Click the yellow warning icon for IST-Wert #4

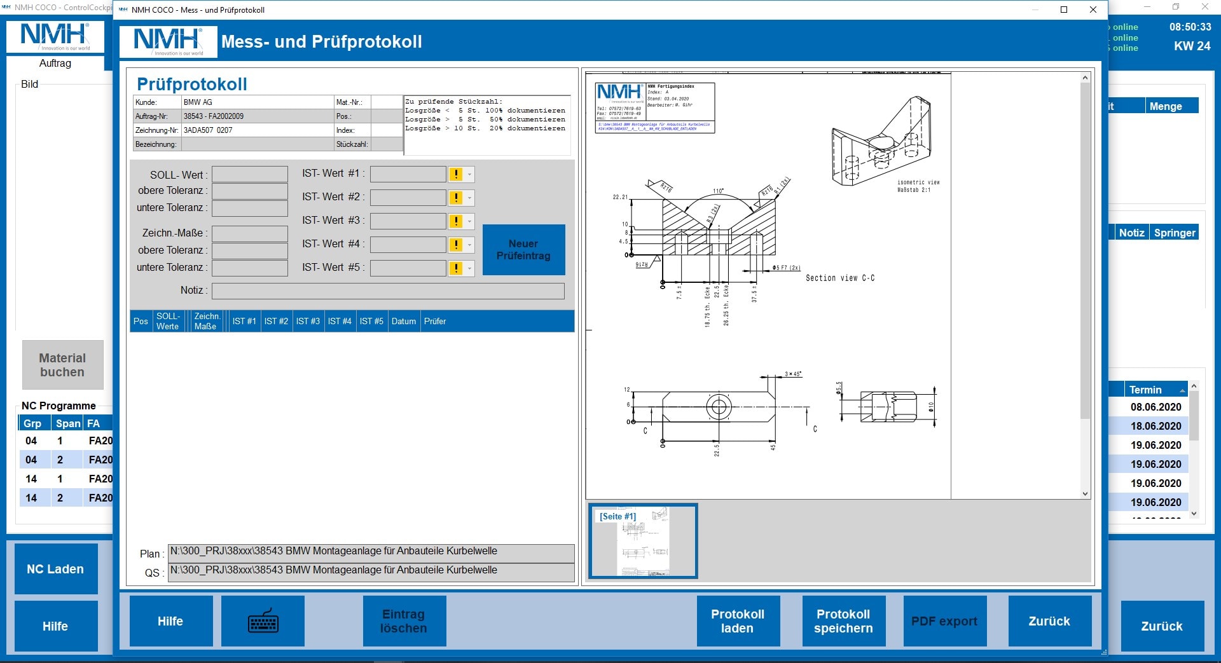(456, 245)
